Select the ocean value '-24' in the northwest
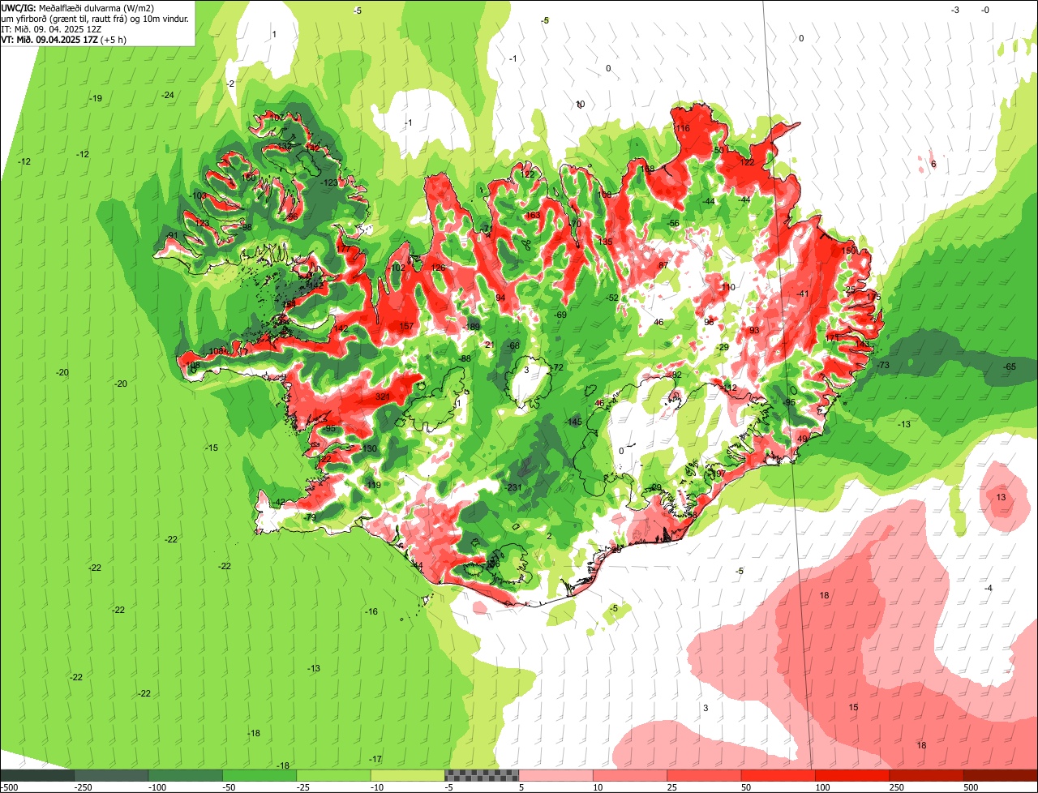The height and width of the screenshot is (793, 1038). click(168, 95)
